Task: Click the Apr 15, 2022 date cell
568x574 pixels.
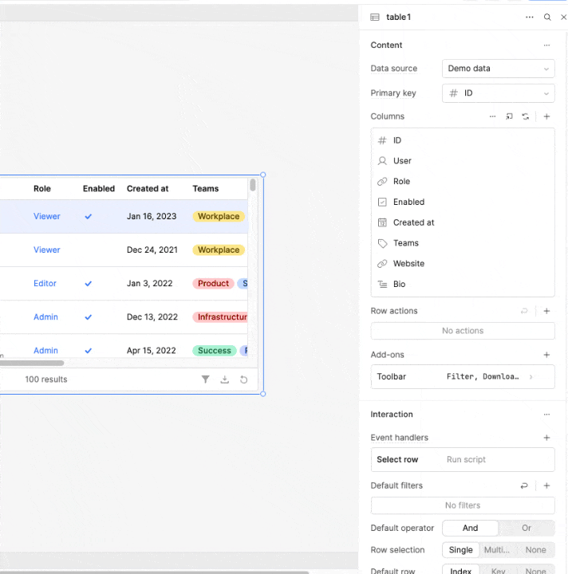Action: [152, 351]
